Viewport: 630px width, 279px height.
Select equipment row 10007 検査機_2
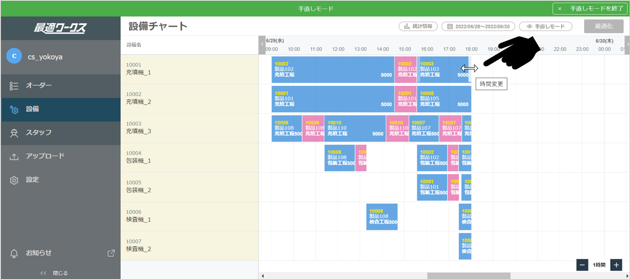[190, 246]
